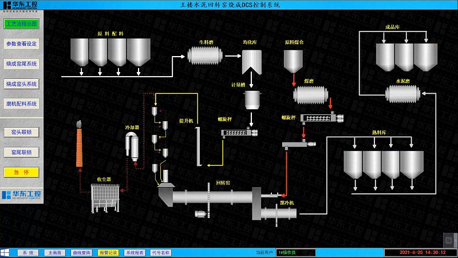Click the 煤磨 coal mill icon

311,94
